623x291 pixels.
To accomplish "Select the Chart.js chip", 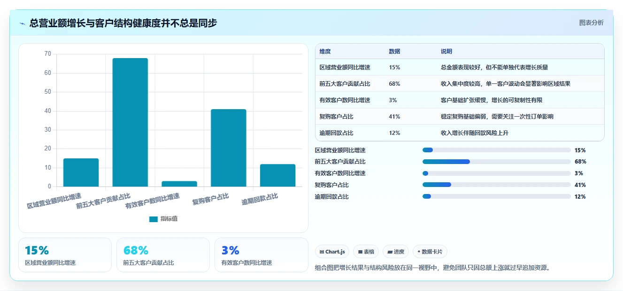I will pos(332,252).
